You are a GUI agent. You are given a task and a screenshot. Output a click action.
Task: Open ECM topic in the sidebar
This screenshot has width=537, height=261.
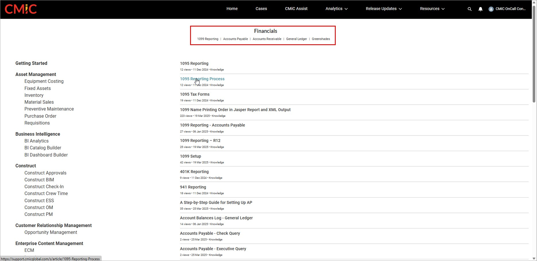[x=29, y=250]
